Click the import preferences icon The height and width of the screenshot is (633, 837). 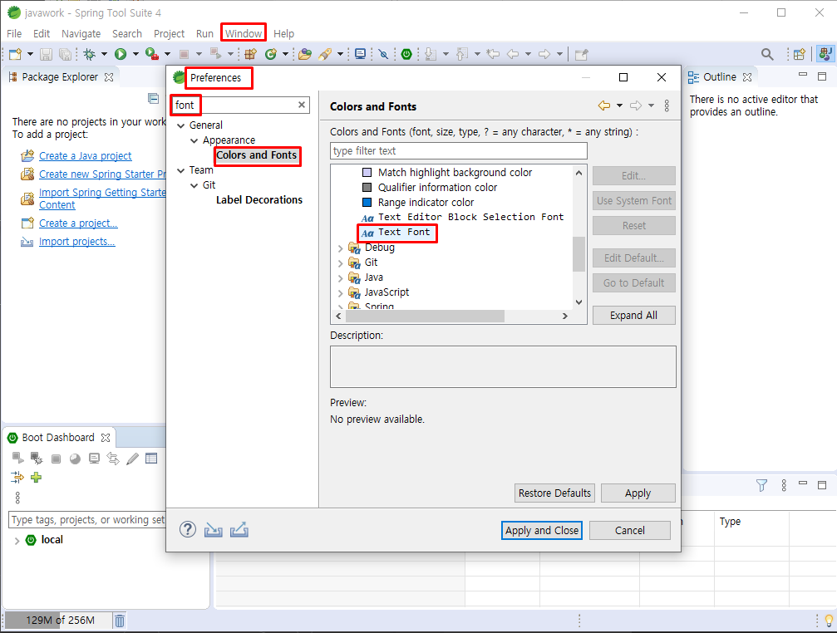[213, 529]
